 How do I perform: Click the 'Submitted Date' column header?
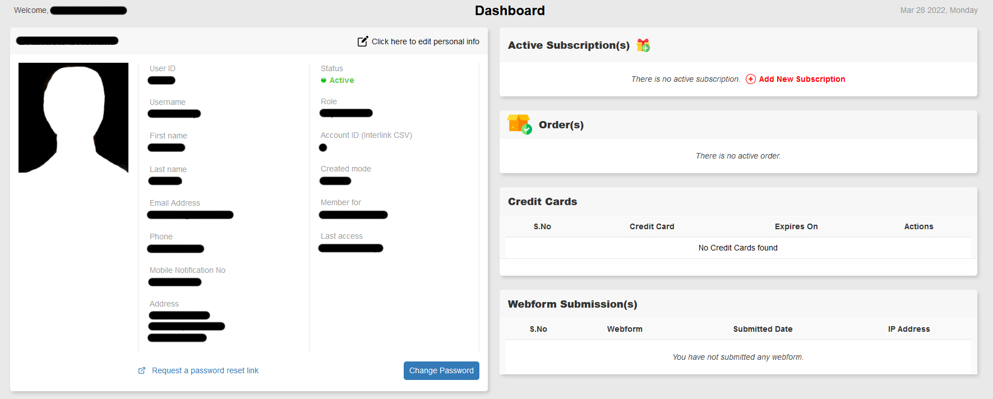tap(763, 329)
